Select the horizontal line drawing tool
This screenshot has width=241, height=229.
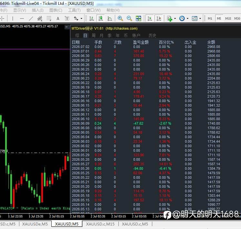pos(22,19)
